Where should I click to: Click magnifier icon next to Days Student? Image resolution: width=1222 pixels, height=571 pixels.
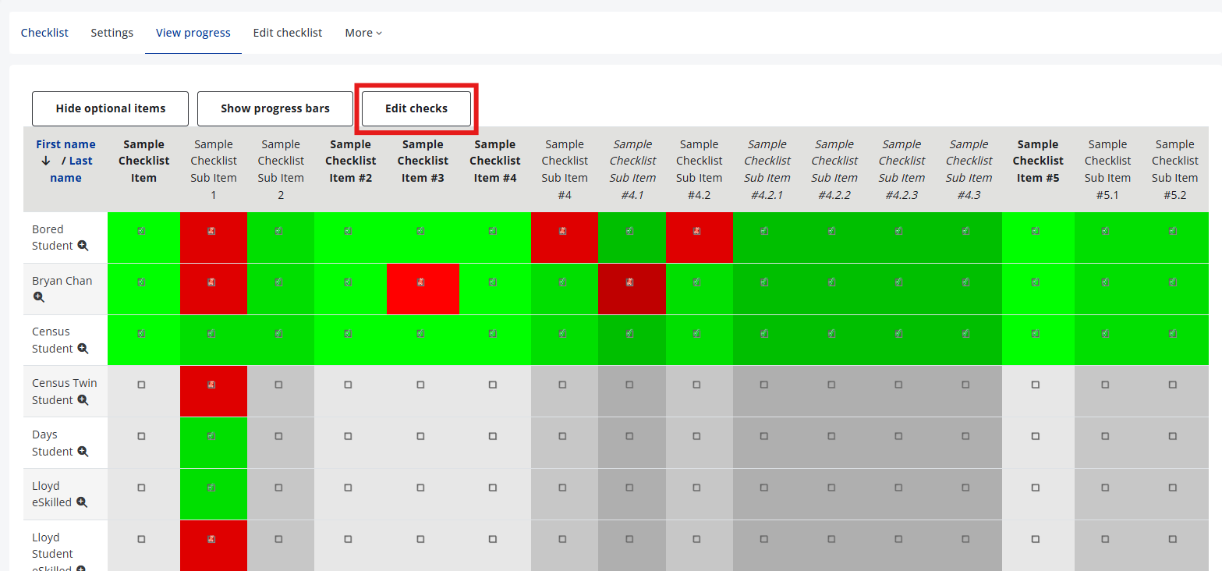tap(83, 452)
